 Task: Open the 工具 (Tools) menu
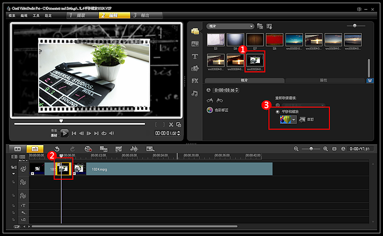pos(36,15)
